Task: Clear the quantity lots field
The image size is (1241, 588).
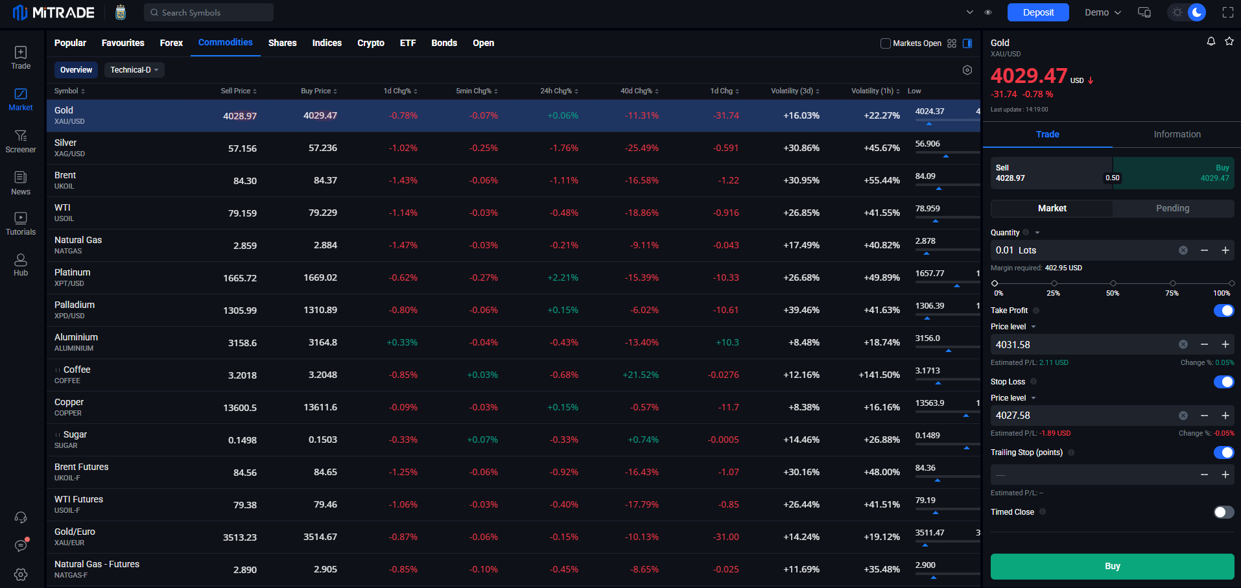Action: pos(1183,250)
